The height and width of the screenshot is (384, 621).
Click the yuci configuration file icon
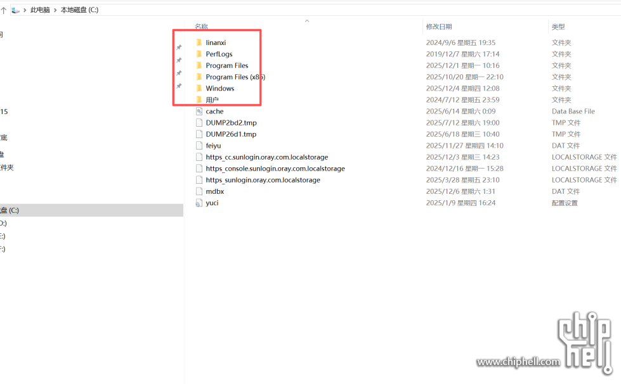pyautogui.click(x=199, y=203)
